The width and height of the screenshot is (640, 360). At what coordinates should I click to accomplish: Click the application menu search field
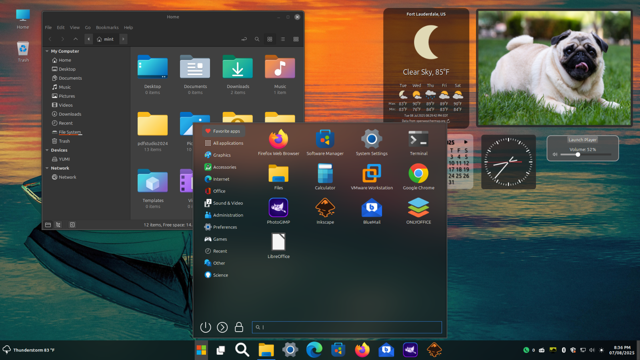(x=347, y=327)
